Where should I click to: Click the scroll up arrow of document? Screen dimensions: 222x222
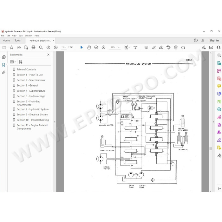(x=211, y=53)
